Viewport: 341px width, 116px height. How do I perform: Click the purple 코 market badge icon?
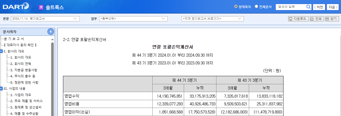(41, 7)
